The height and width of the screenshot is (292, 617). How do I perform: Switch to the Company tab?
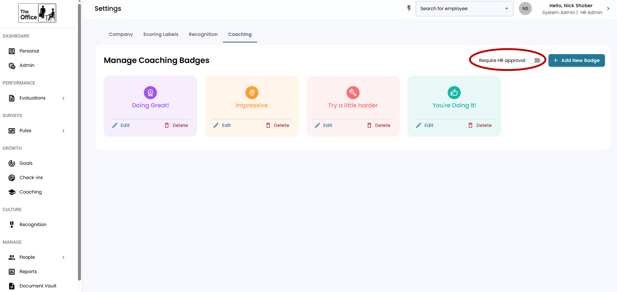[121, 34]
